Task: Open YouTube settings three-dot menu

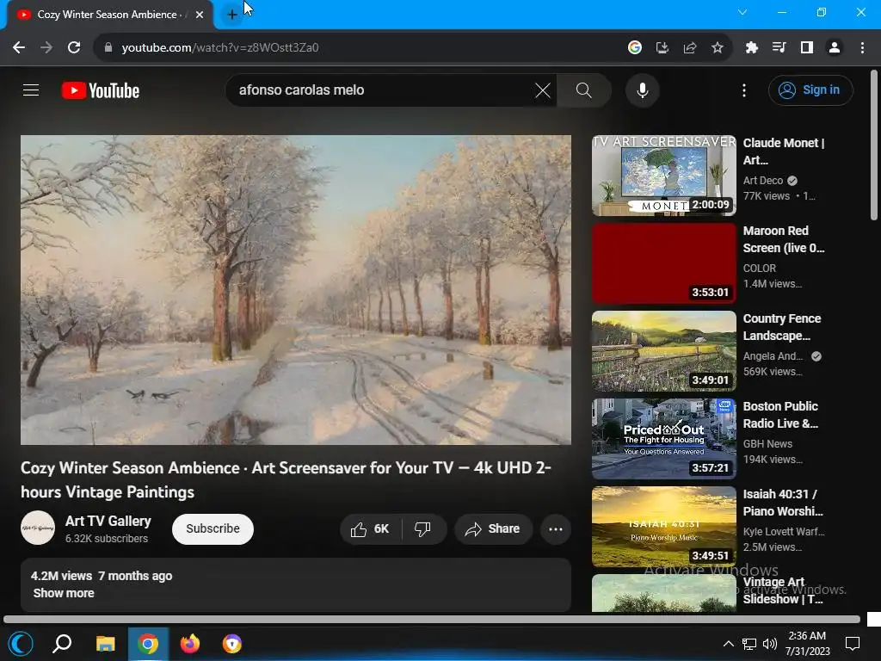Action: (744, 90)
